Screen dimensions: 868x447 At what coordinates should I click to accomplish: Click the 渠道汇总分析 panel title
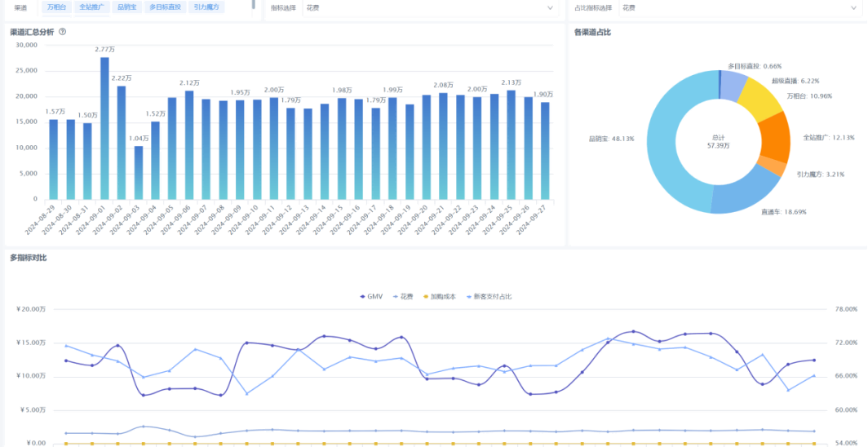pos(32,32)
